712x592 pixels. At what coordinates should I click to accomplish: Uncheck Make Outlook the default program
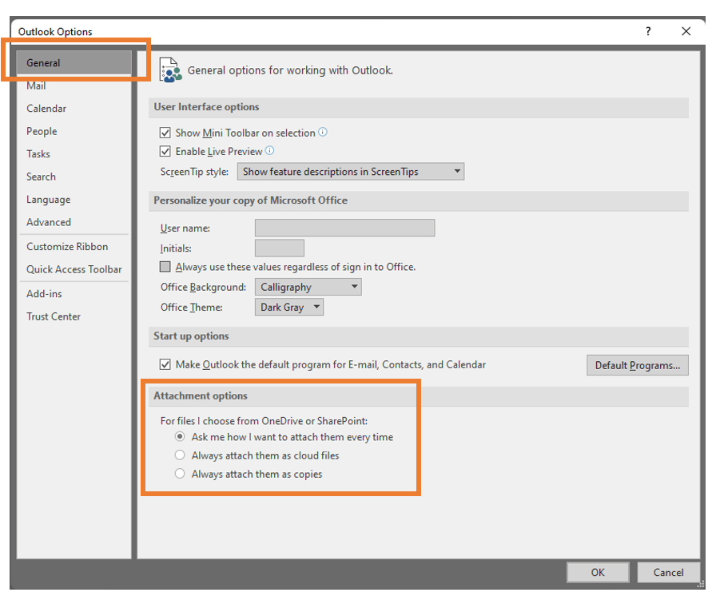point(165,364)
